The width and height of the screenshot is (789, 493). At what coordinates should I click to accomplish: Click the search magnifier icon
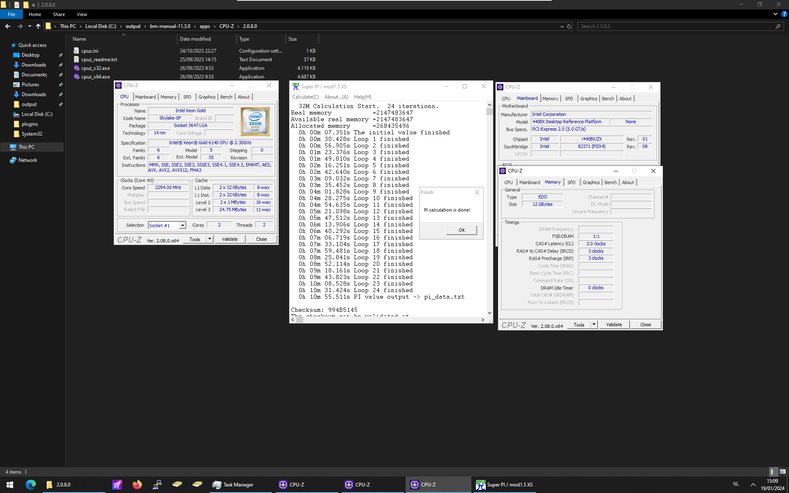(778, 26)
